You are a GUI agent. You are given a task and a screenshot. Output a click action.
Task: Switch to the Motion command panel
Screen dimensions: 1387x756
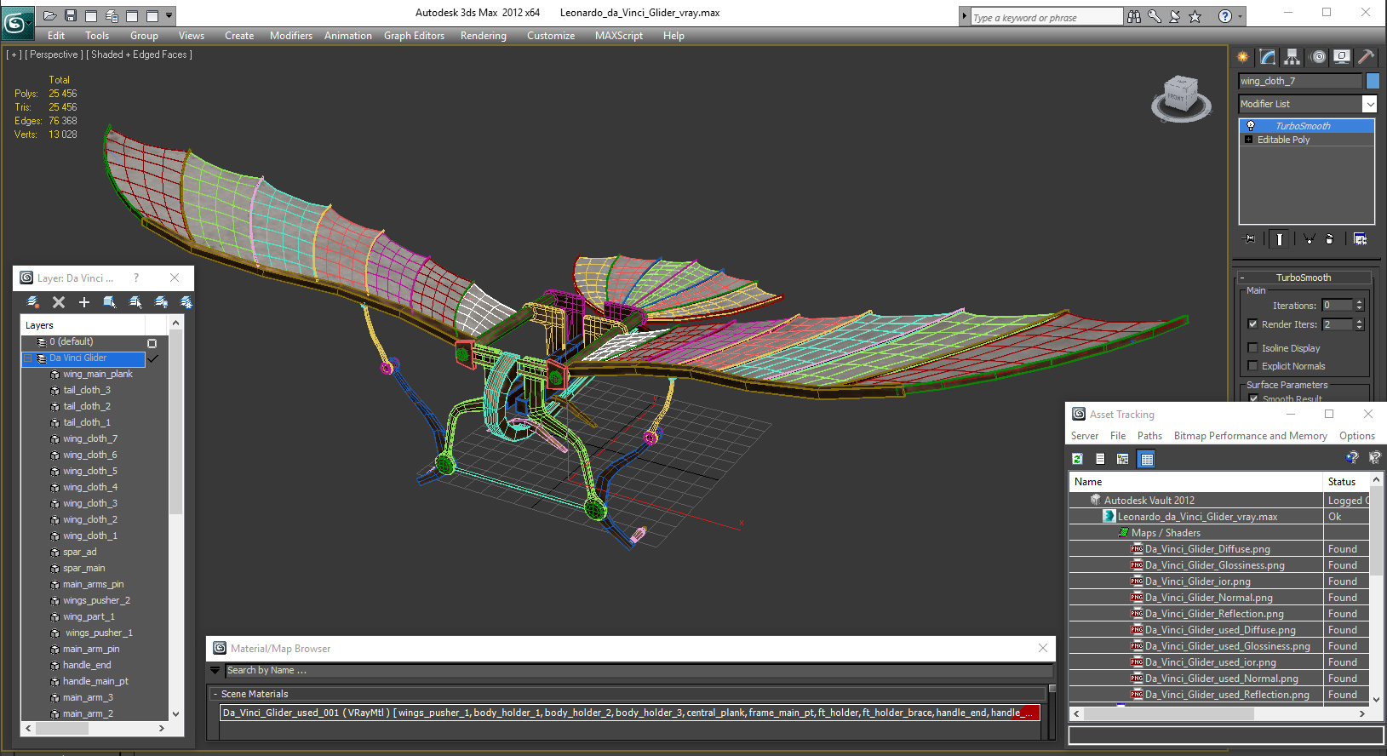[x=1318, y=57]
